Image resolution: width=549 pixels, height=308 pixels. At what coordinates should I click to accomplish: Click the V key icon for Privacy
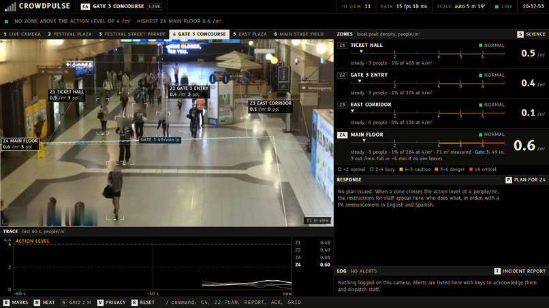[100, 303]
